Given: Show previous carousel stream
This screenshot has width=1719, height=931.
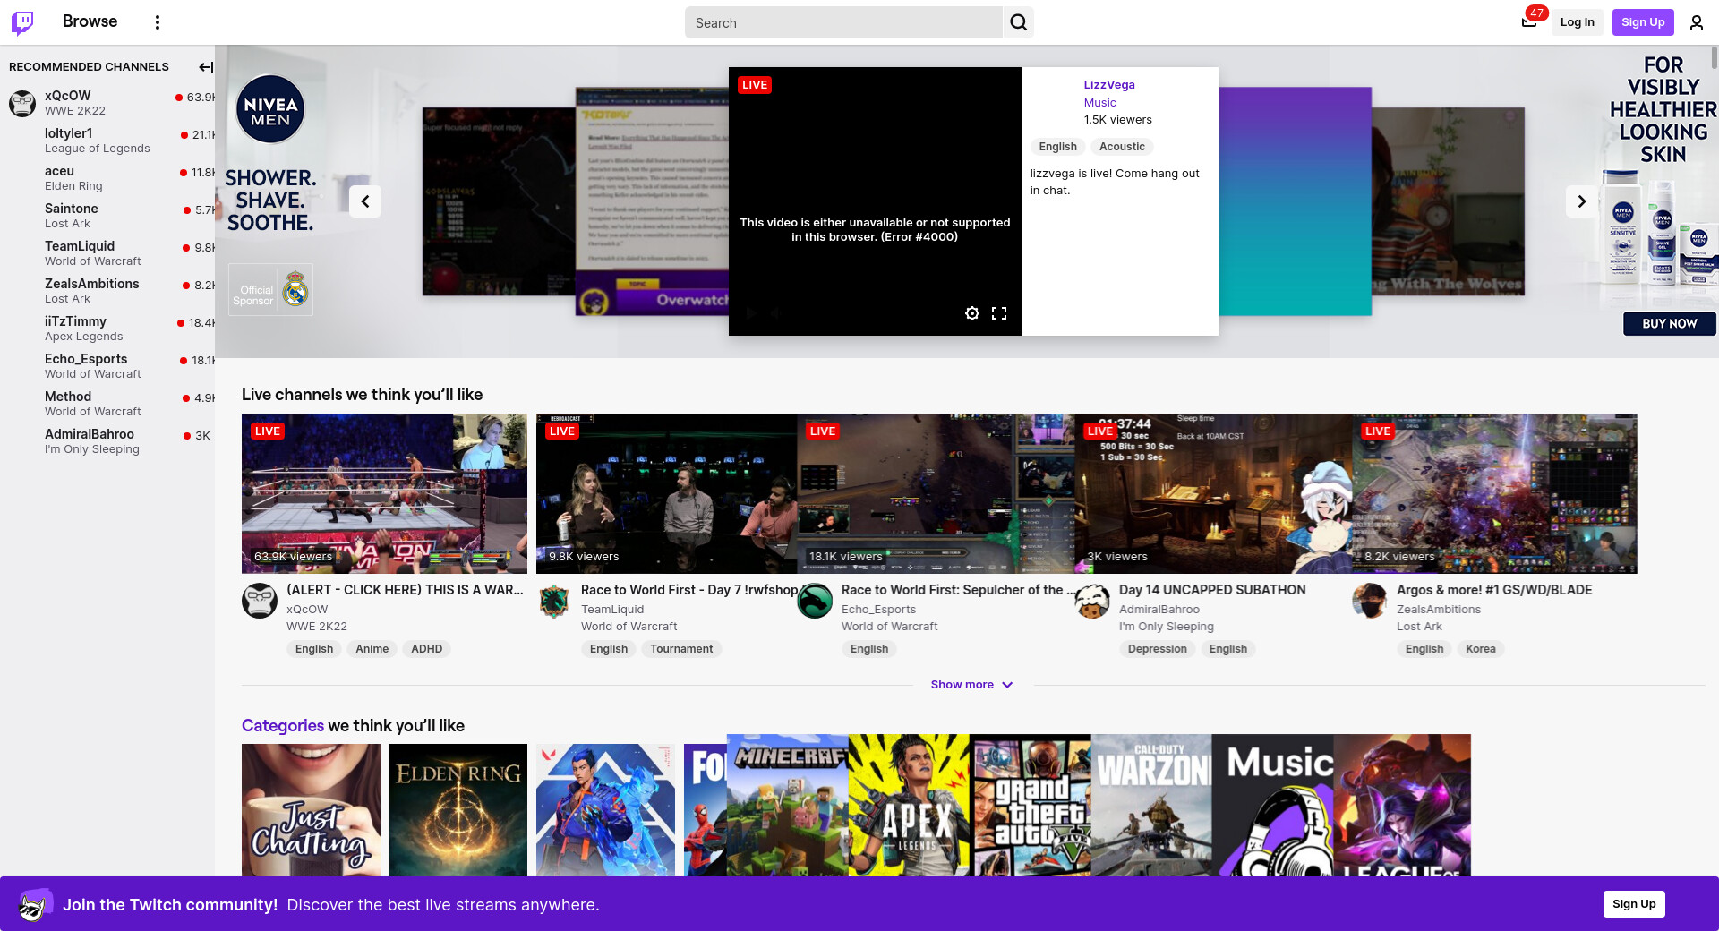Looking at the screenshot, I should tap(365, 201).
